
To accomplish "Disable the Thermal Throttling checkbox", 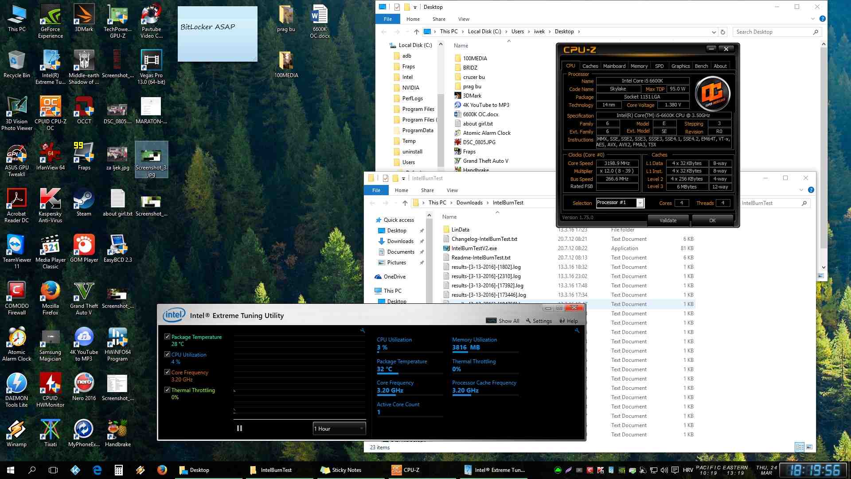I will coord(167,390).
